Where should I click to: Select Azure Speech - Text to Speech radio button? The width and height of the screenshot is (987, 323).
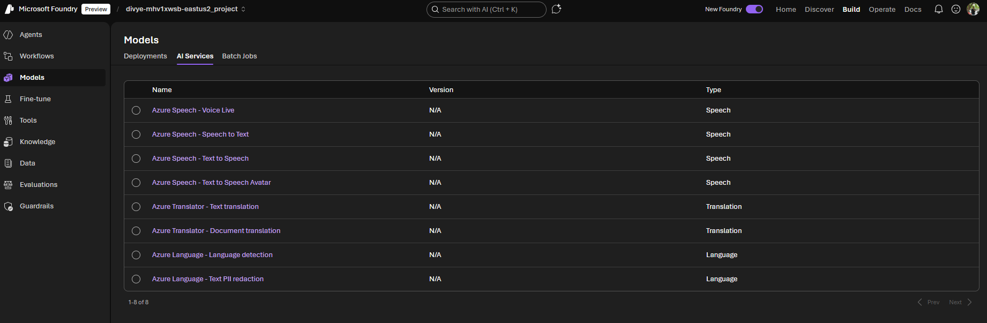[x=136, y=159]
